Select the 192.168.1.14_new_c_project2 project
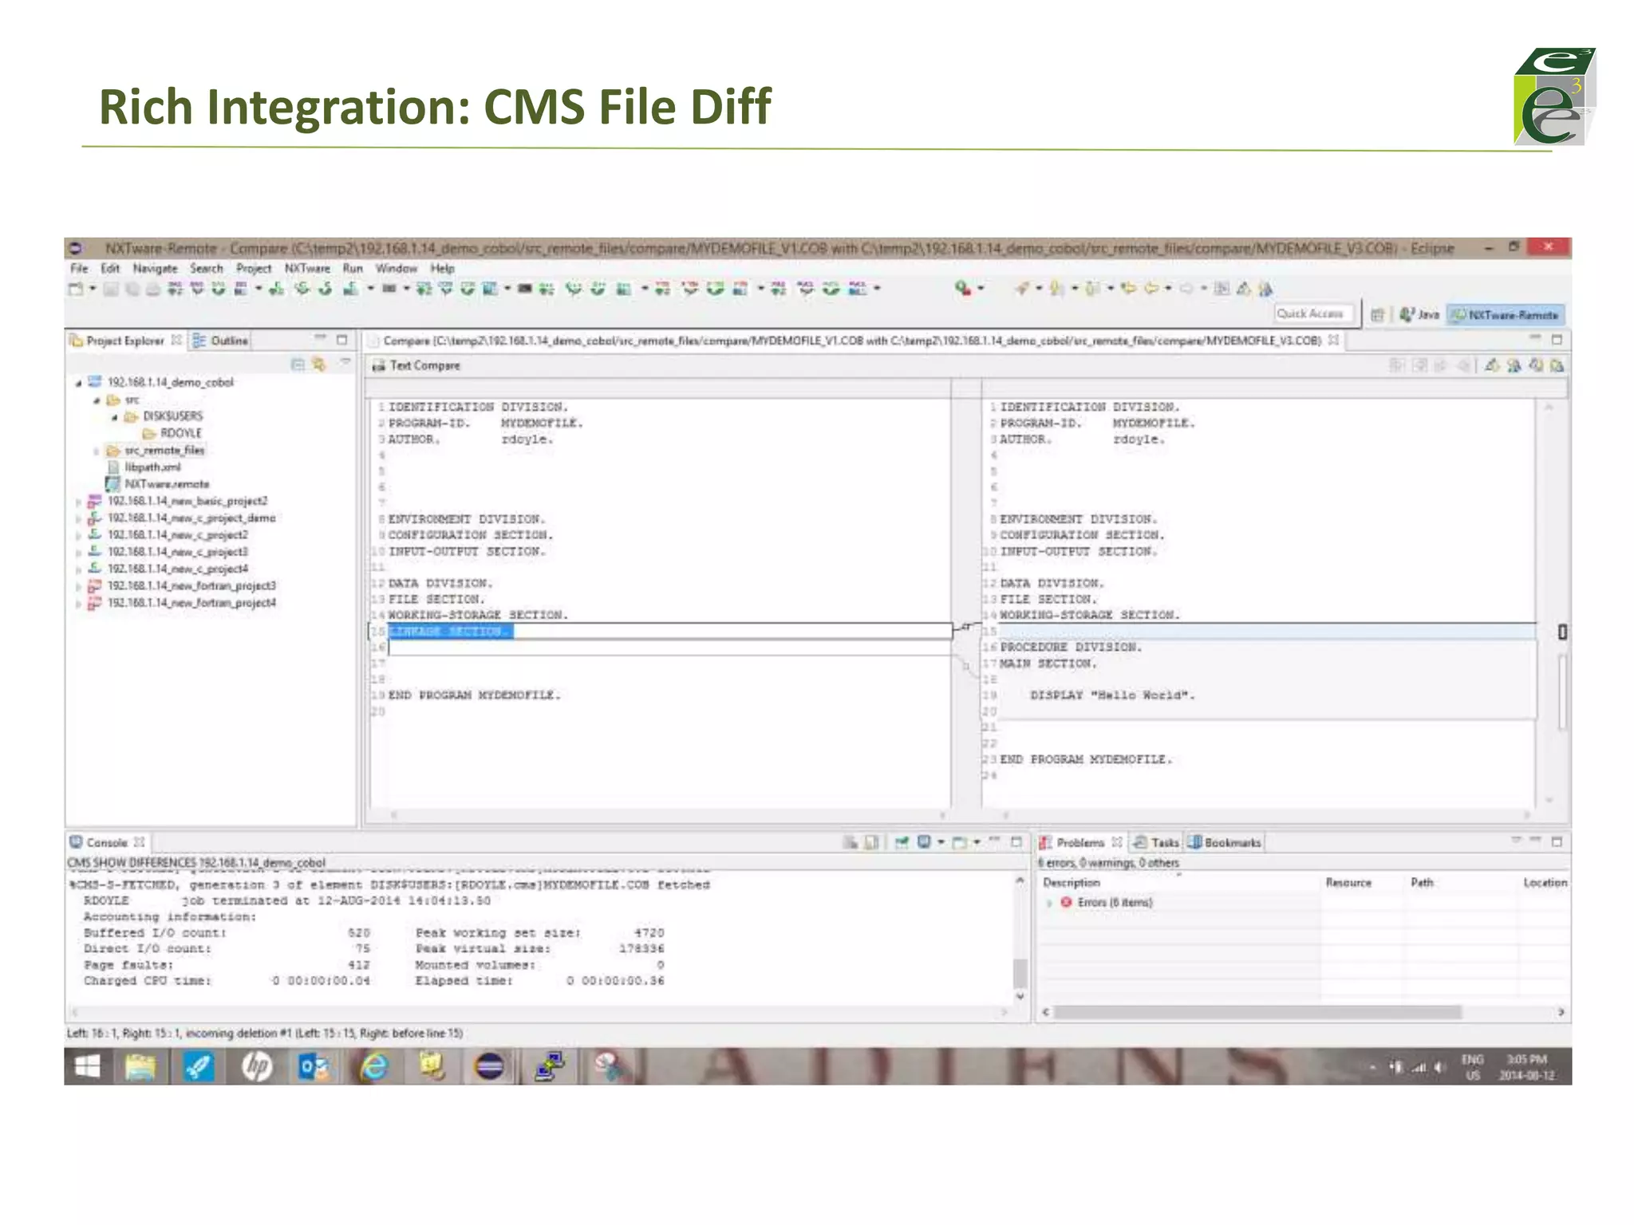 168,535
